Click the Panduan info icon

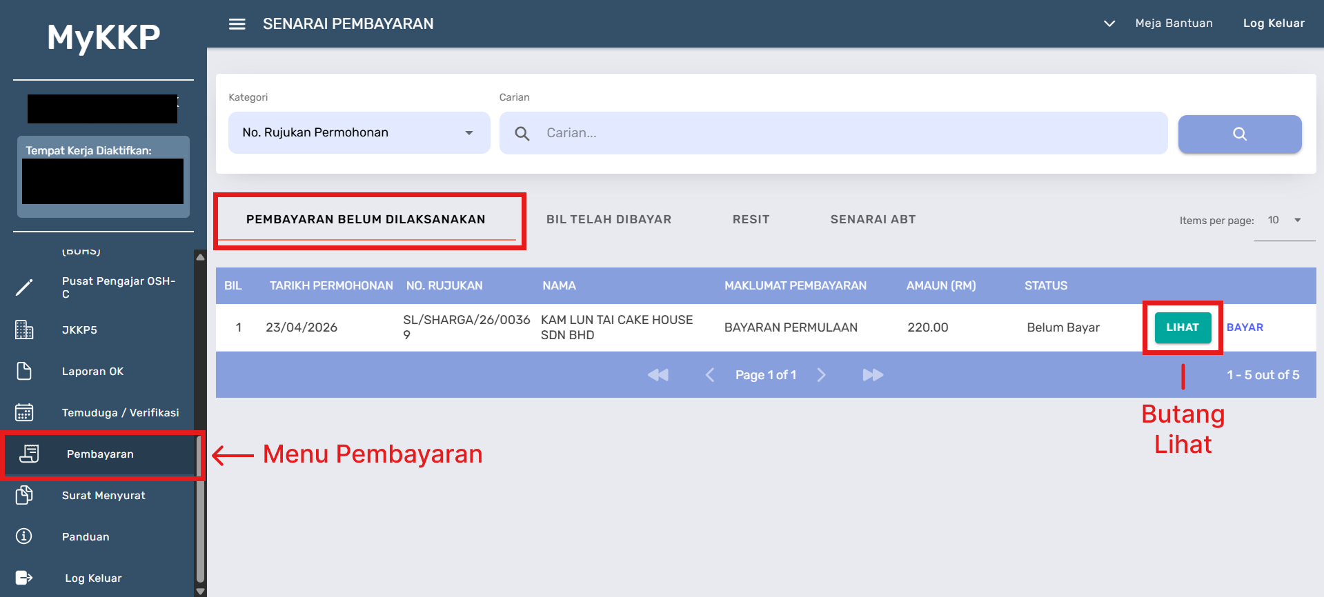click(x=24, y=536)
